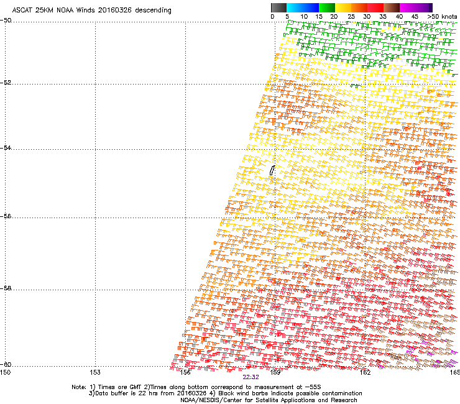This screenshot has height=404, width=460.
Task: Click the '153' longitude label
Action: (95, 372)
